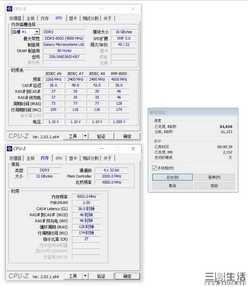Click 验证 button in lower CPU-Z window

pyautogui.click(x=101, y=276)
